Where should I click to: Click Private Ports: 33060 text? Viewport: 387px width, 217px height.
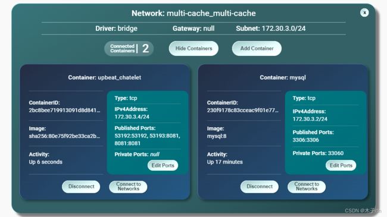pyautogui.click(x=318, y=153)
